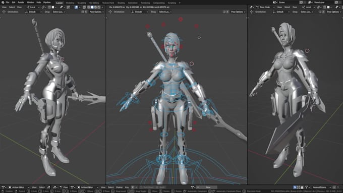Screen dimensions: 343x193
Task: Select the red head-top bone control
Action: pos(181,19)
